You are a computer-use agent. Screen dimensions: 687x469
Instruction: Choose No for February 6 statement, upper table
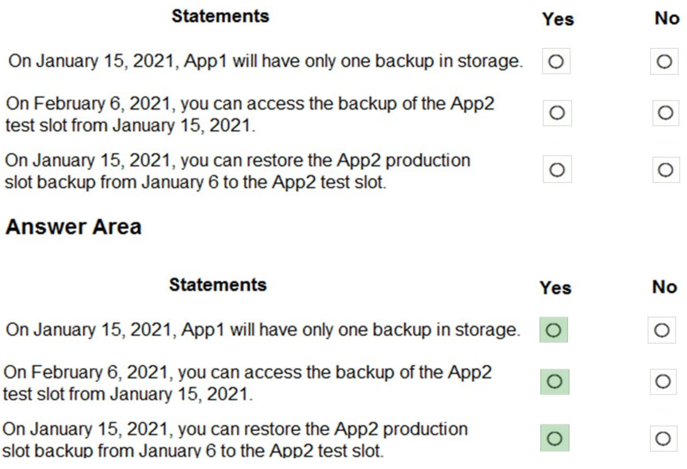pyautogui.click(x=665, y=112)
